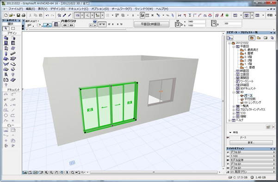Viewport: 278px width, 182px height.
Task: Expand the 一覧表 tree node
Action: pos(234,106)
